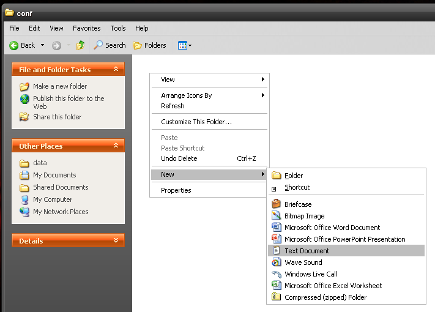Click the Make a new folder link

coord(60,86)
